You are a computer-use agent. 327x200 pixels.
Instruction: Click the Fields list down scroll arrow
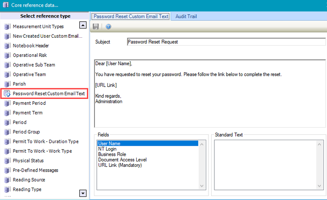[x=203, y=185]
